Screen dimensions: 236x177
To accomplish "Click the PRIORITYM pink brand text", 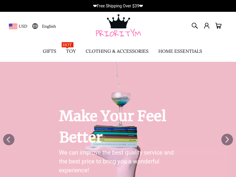I will tap(118, 33).
